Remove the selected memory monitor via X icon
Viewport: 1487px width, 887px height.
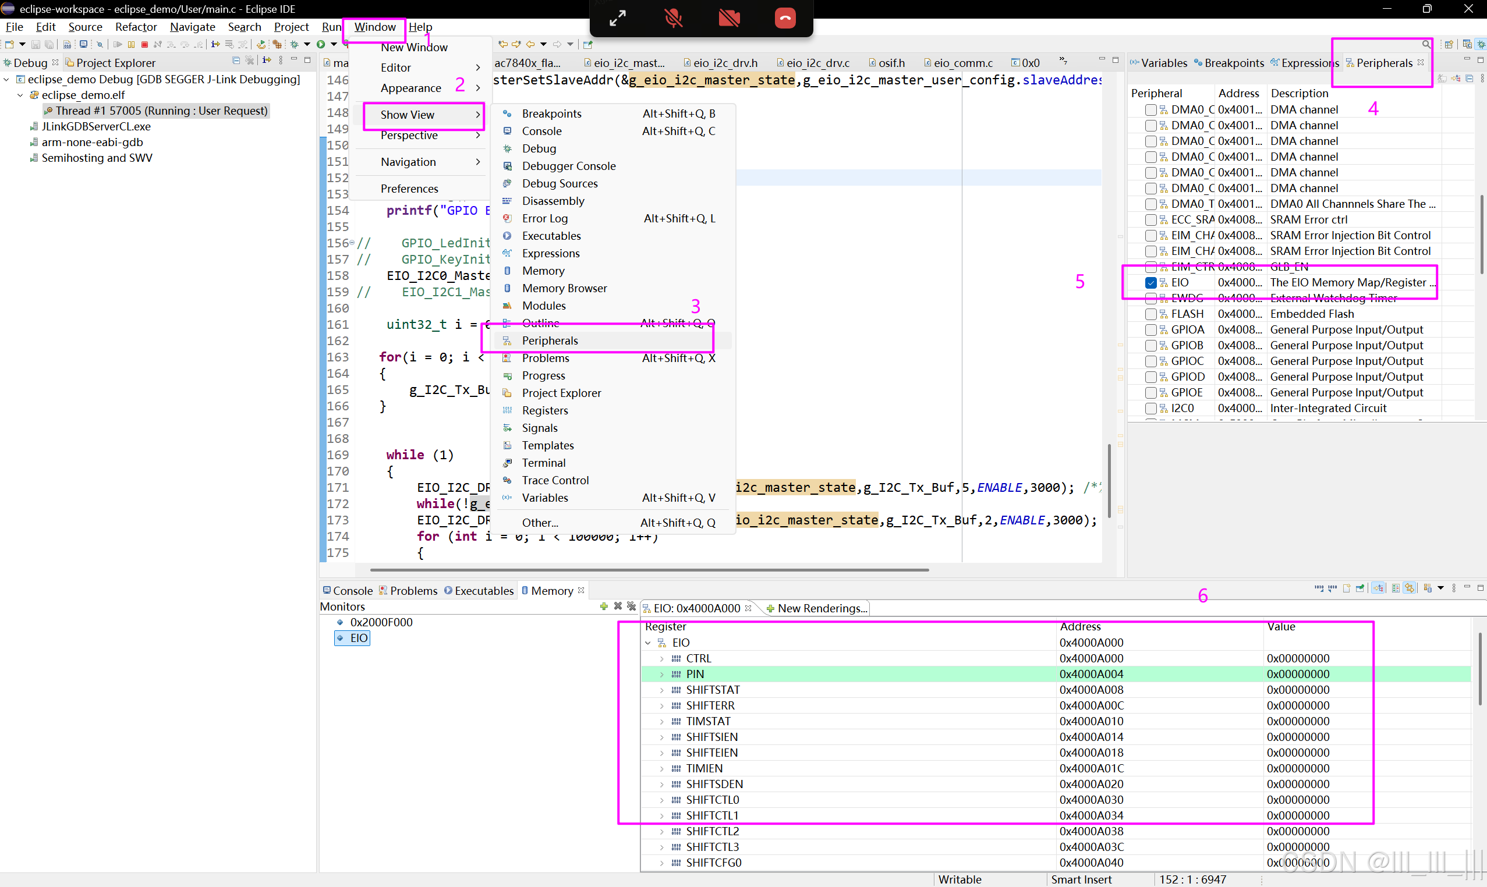pos(618,606)
